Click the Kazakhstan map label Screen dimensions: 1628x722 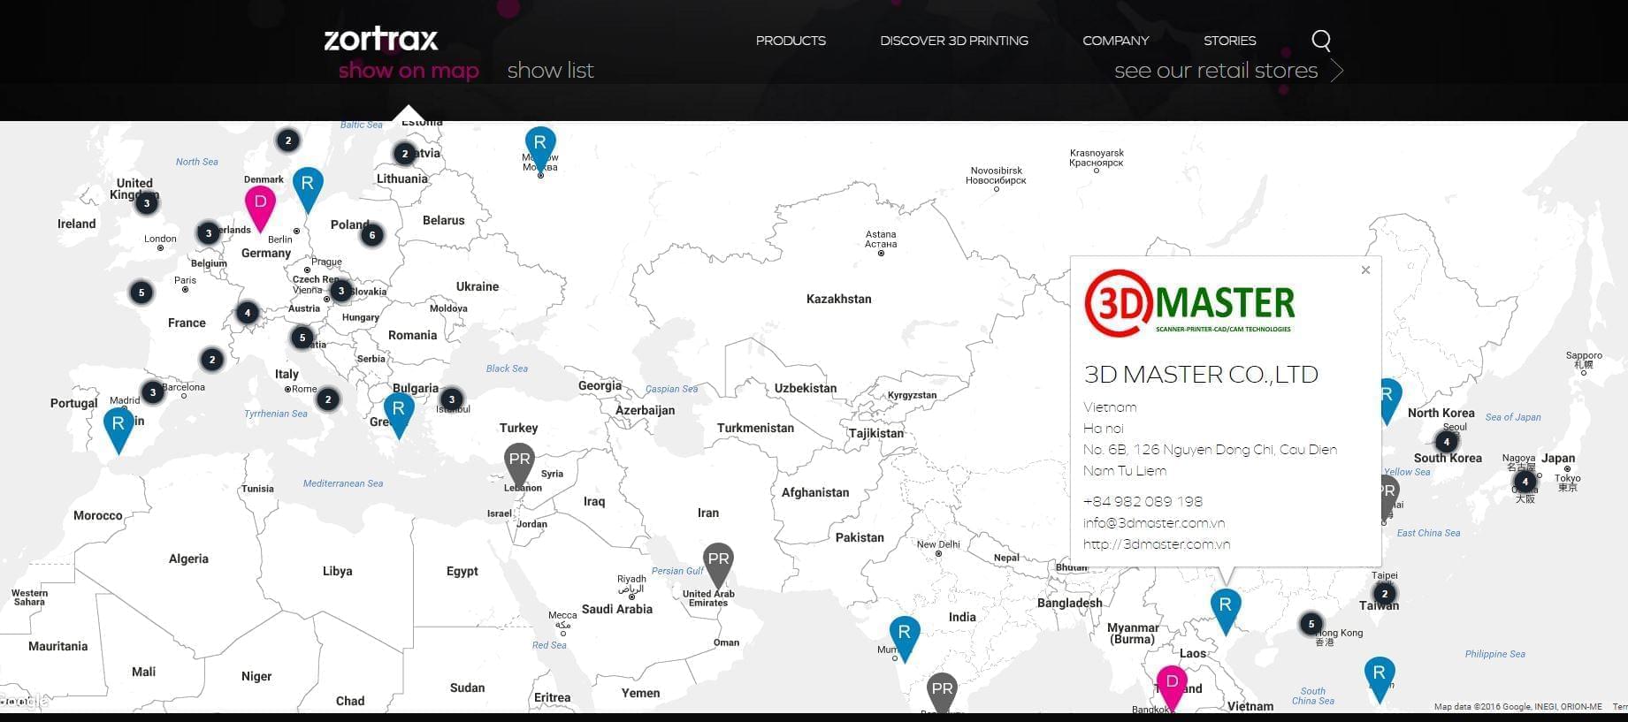pyautogui.click(x=838, y=300)
